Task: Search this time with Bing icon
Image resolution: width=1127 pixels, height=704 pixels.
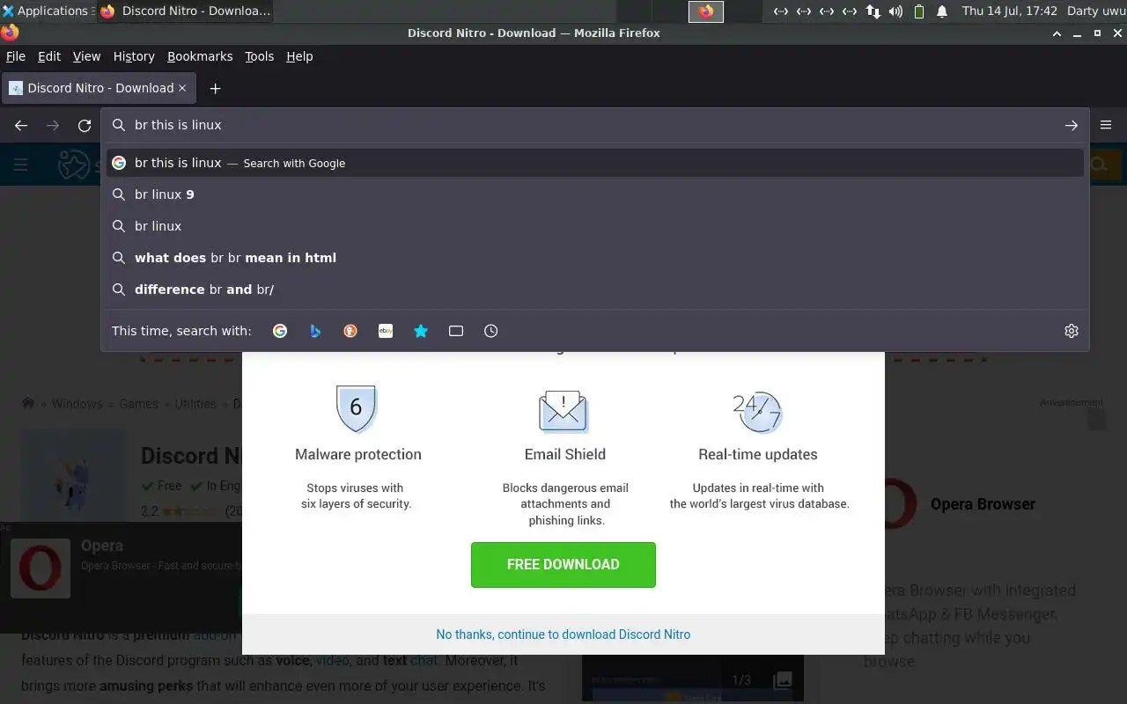Action: point(315,331)
